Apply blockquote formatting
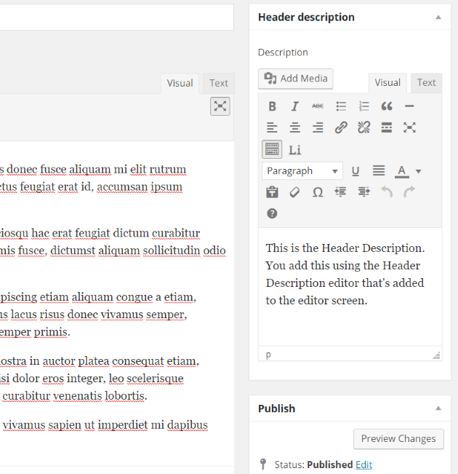Image resolution: width=458 pixels, height=474 pixels. click(387, 106)
